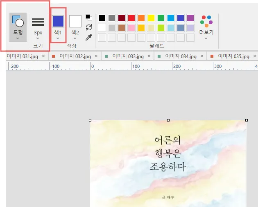
Task: Choose the dark gray palette swatch
Action: tap(112, 18)
